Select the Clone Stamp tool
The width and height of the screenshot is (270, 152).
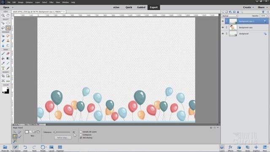click(x=8, y=41)
